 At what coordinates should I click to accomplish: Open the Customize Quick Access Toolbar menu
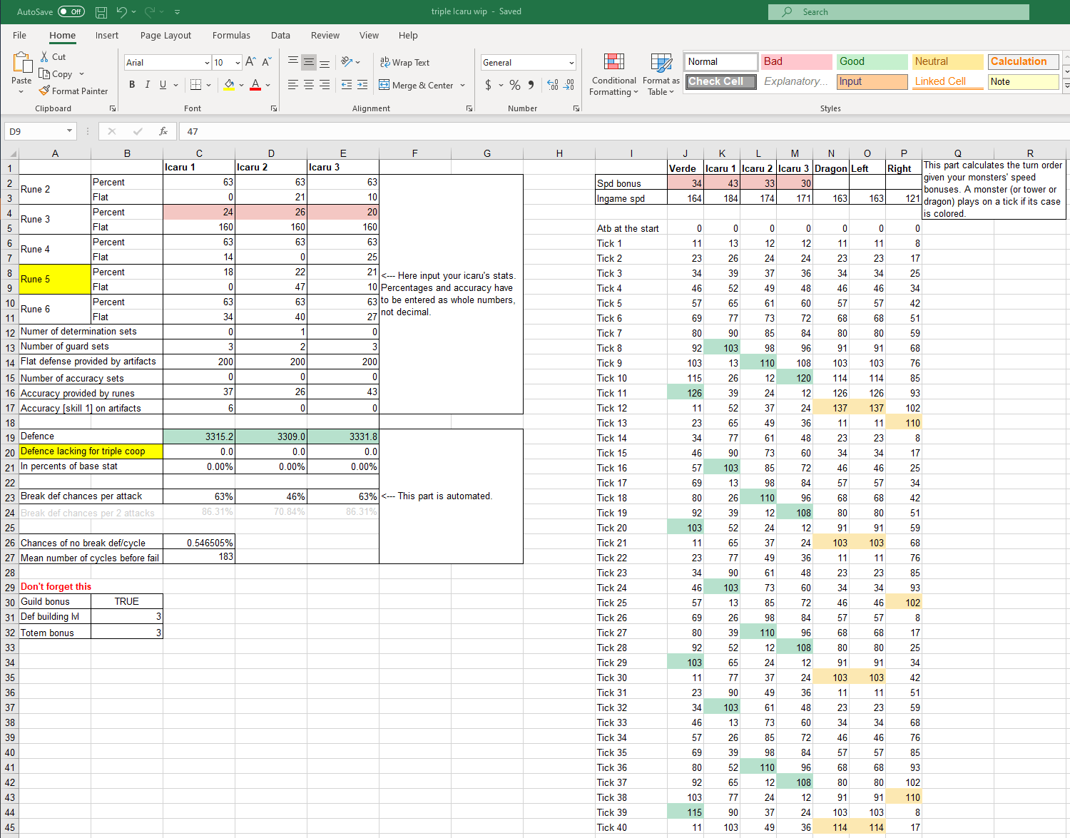pyautogui.click(x=177, y=12)
